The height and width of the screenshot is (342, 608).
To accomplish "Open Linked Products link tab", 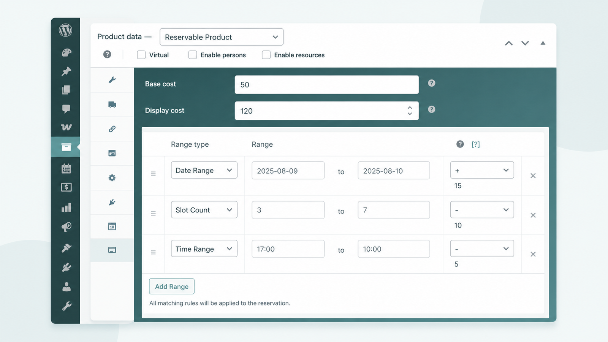I will (x=112, y=129).
